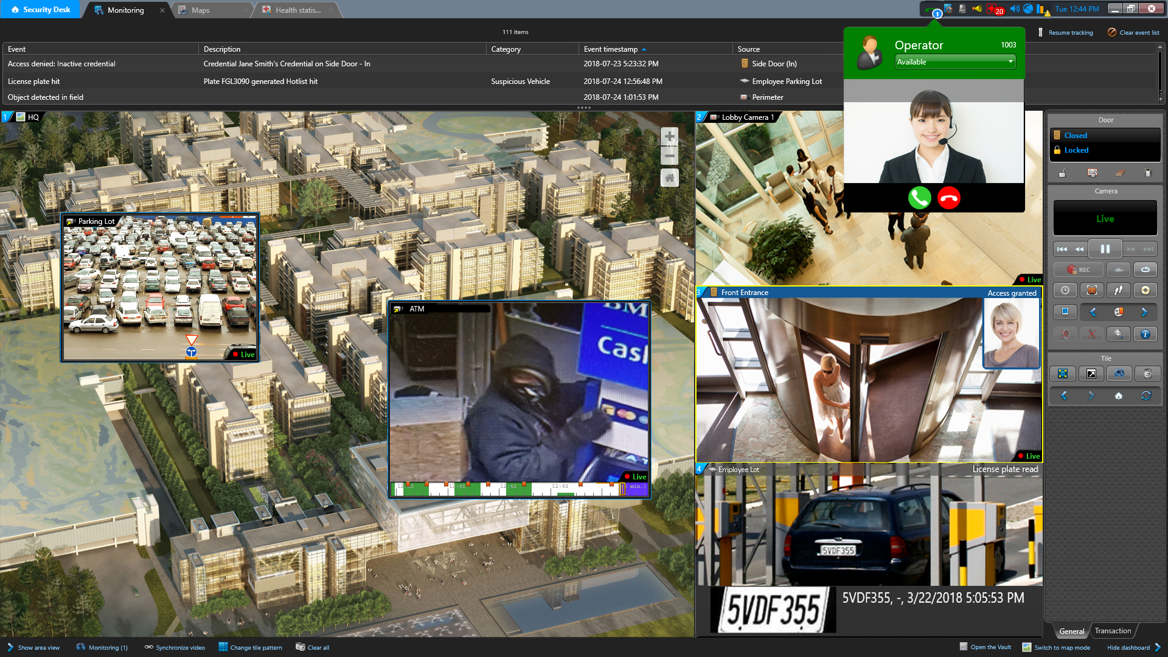Screen dimensions: 1168x657
Task: Mute the camera audio with the speaker icon
Action: pos(1065,334)
